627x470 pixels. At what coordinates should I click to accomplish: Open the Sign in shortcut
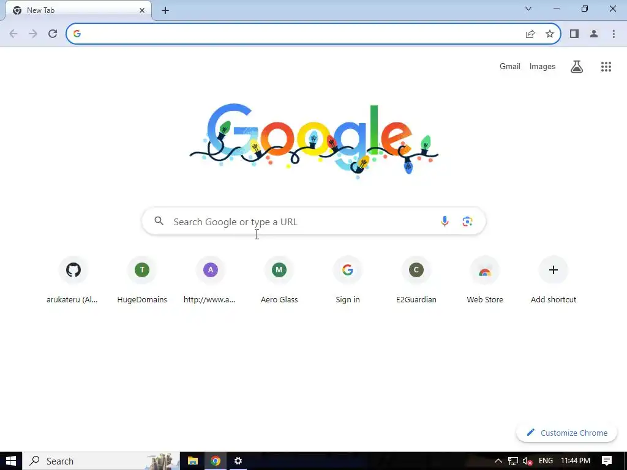coord(348,279)
